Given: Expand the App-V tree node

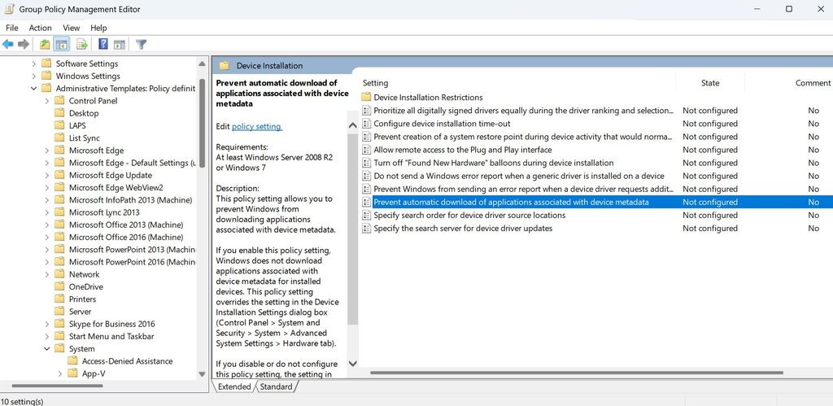Looking at the screenshot, I should point(60,373).
